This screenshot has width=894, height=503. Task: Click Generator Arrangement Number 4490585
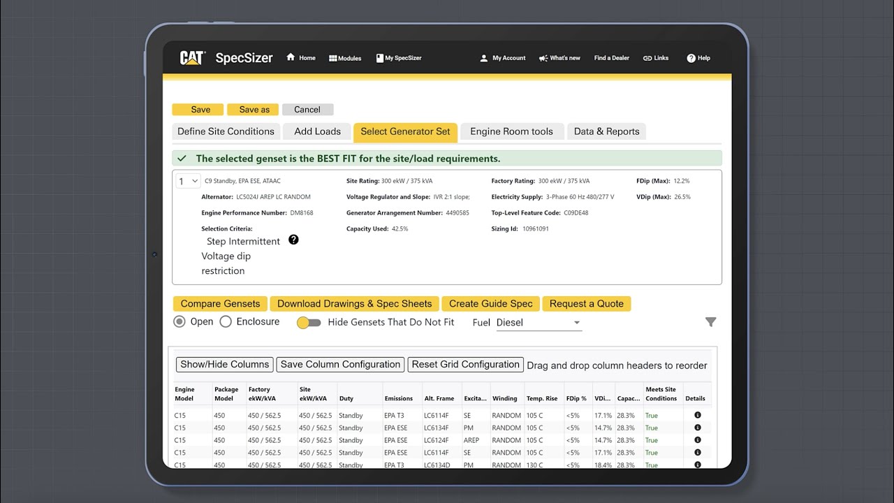(x=457, y=213)
